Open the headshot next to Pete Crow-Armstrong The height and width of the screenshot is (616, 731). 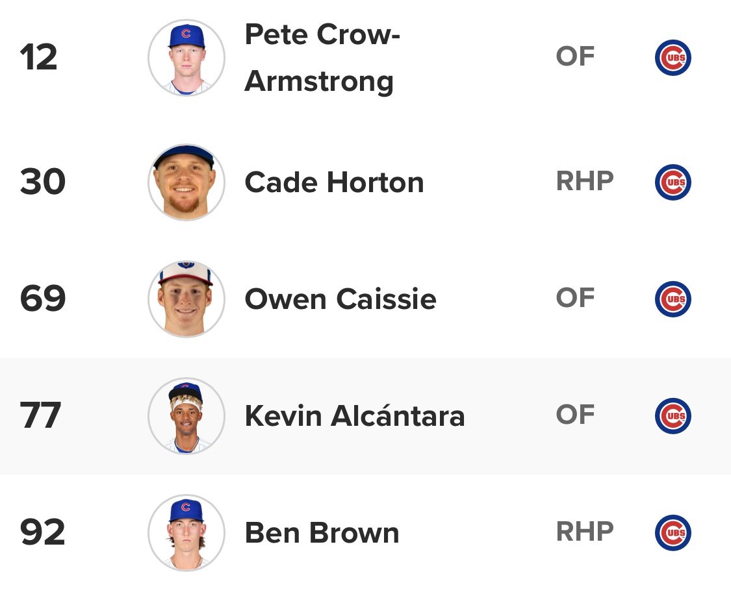pyautogui.click(x=186, y=58)
